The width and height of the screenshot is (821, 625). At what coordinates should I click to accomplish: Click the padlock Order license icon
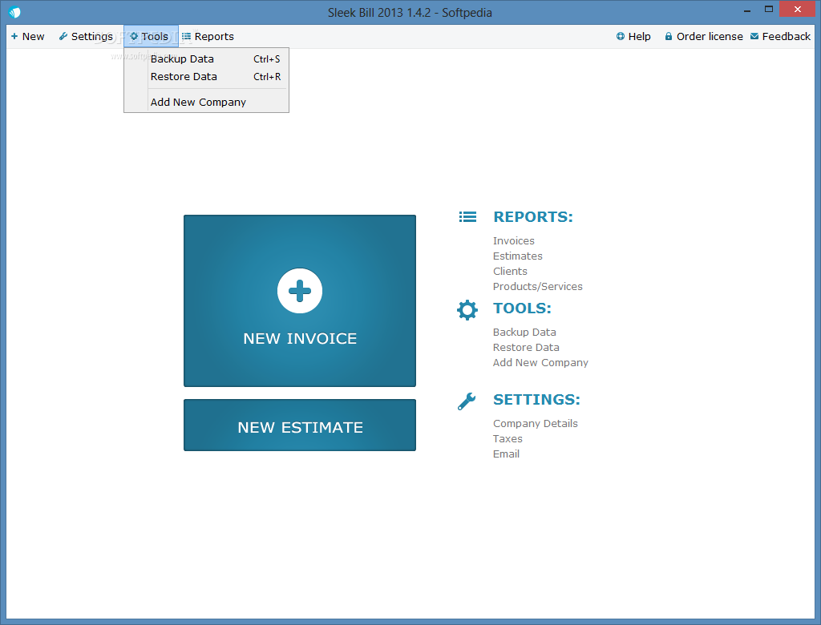pos(669,36)
